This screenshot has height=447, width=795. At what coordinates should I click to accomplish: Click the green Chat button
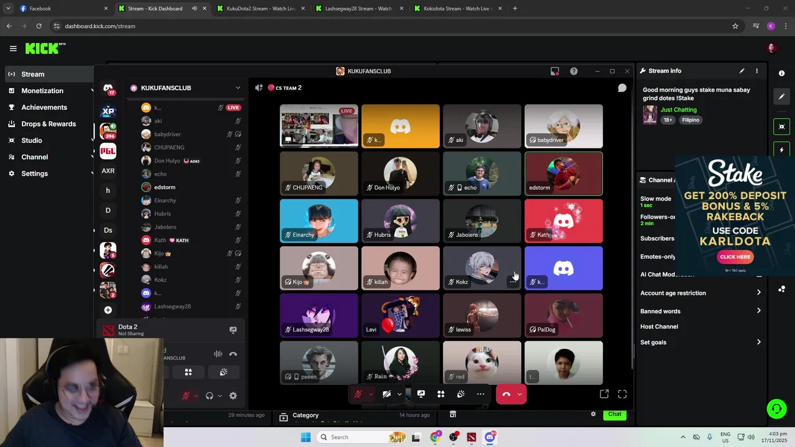pos(614,414)
